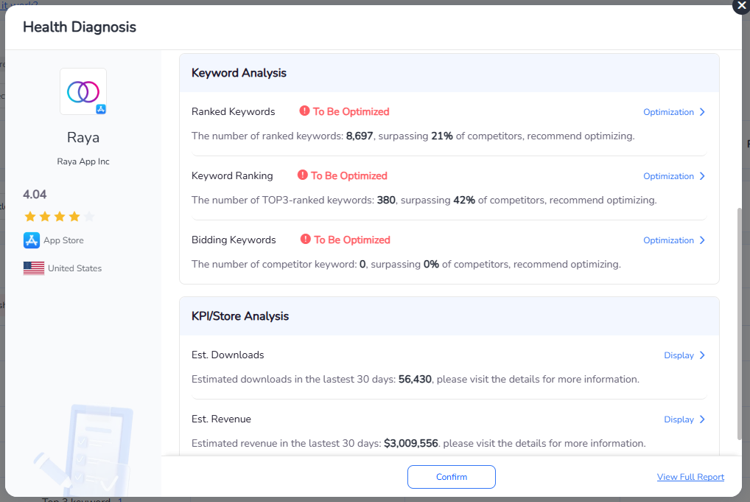
Task: Open Optimization for Ranked Keywords
Action: (673, 112)
